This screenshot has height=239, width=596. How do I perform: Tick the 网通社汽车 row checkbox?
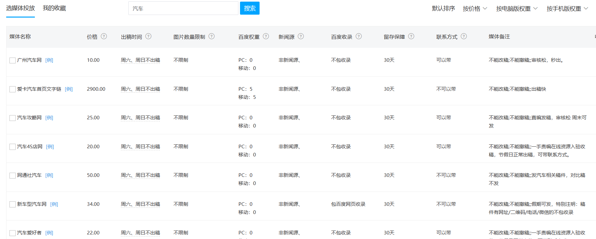(13, 176)
